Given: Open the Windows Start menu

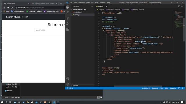Looking at the screenshot, I should pos(2,102).
